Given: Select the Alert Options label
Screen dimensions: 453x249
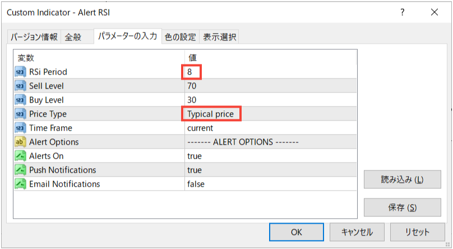Looking at the screenshot, I should (x=54, y=142).
